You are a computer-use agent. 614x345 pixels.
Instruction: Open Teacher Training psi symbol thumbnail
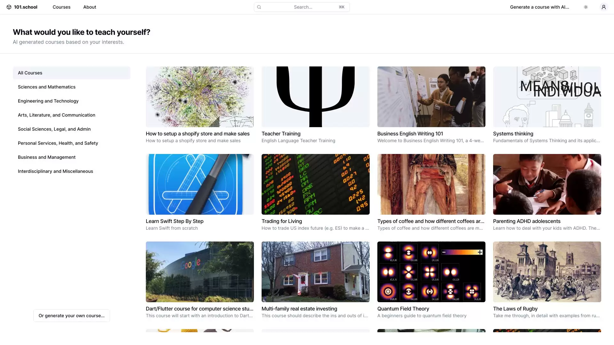315,96
